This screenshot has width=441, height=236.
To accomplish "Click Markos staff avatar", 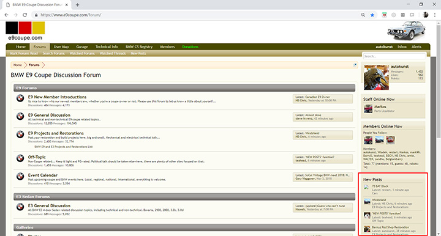I will tap(368, 109).
